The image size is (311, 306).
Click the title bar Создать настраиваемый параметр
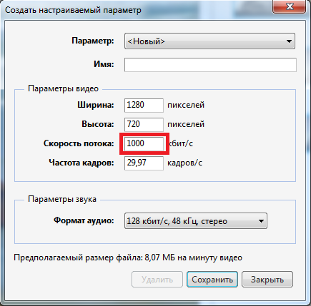[x=73, y=10]
